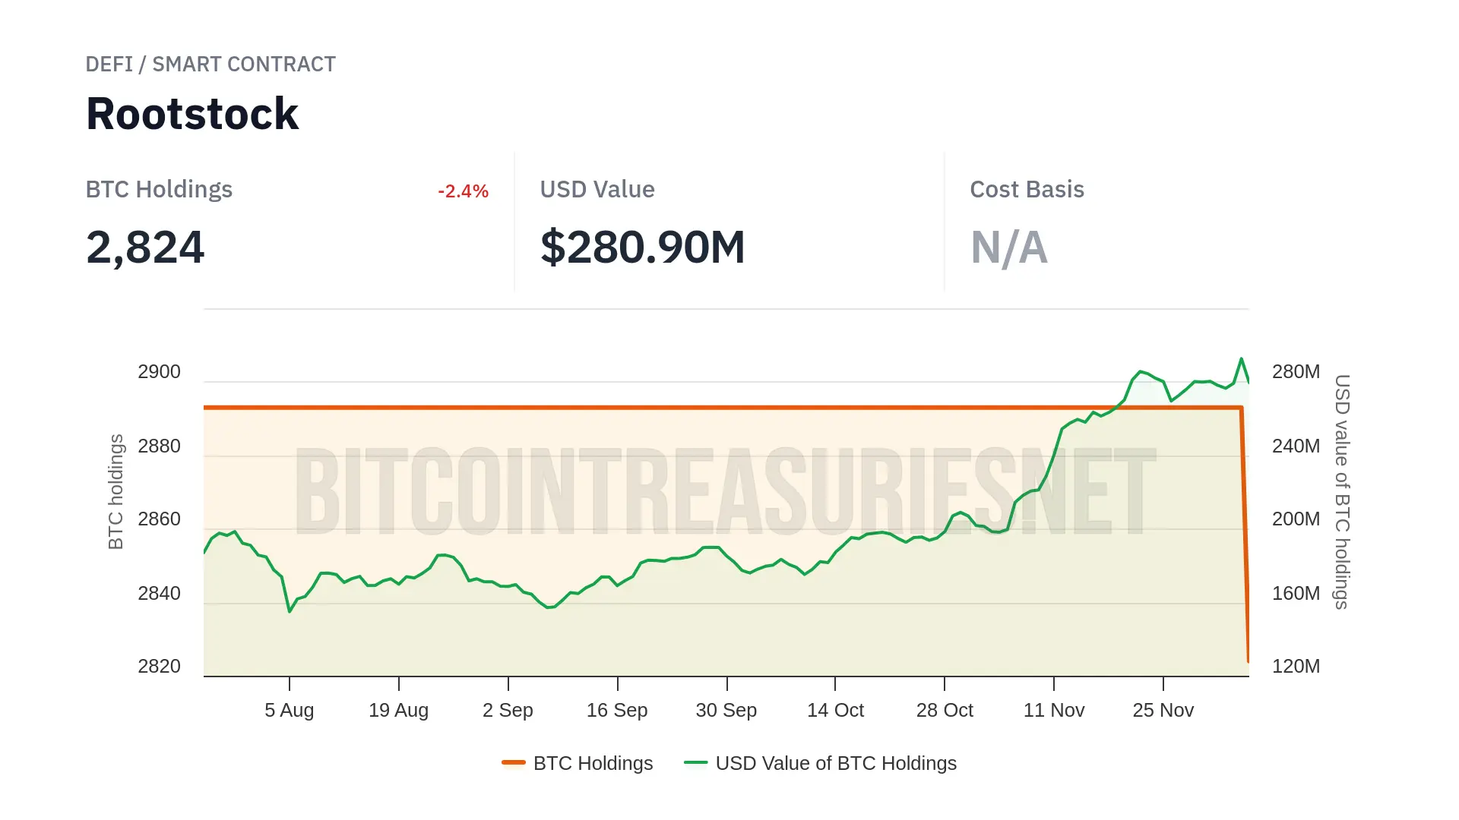Click the 5 Aug axis tick label
Image resolution: width=1459 pixels, height=820 pixels.
click(289, 711)
